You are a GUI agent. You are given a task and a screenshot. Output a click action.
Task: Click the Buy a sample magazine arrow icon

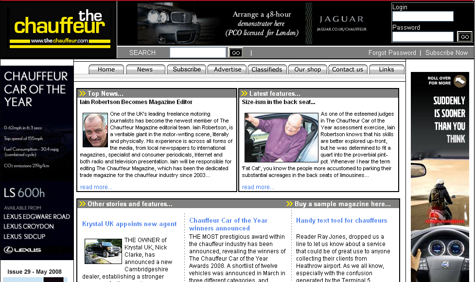tap(289, 204)
